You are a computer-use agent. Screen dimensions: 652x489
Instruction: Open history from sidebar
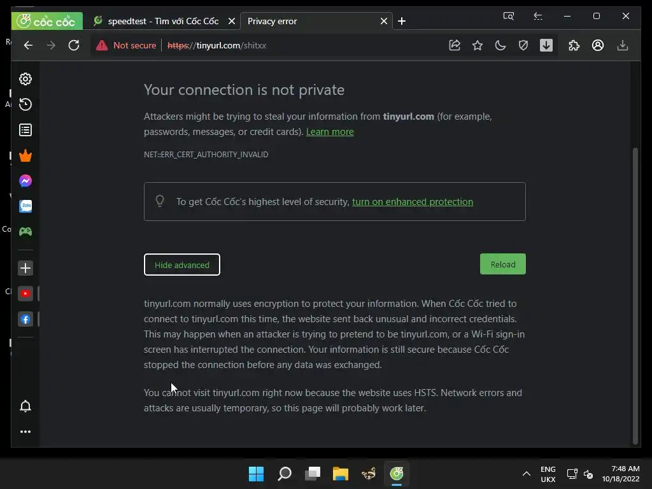click(x=25, y=104)
